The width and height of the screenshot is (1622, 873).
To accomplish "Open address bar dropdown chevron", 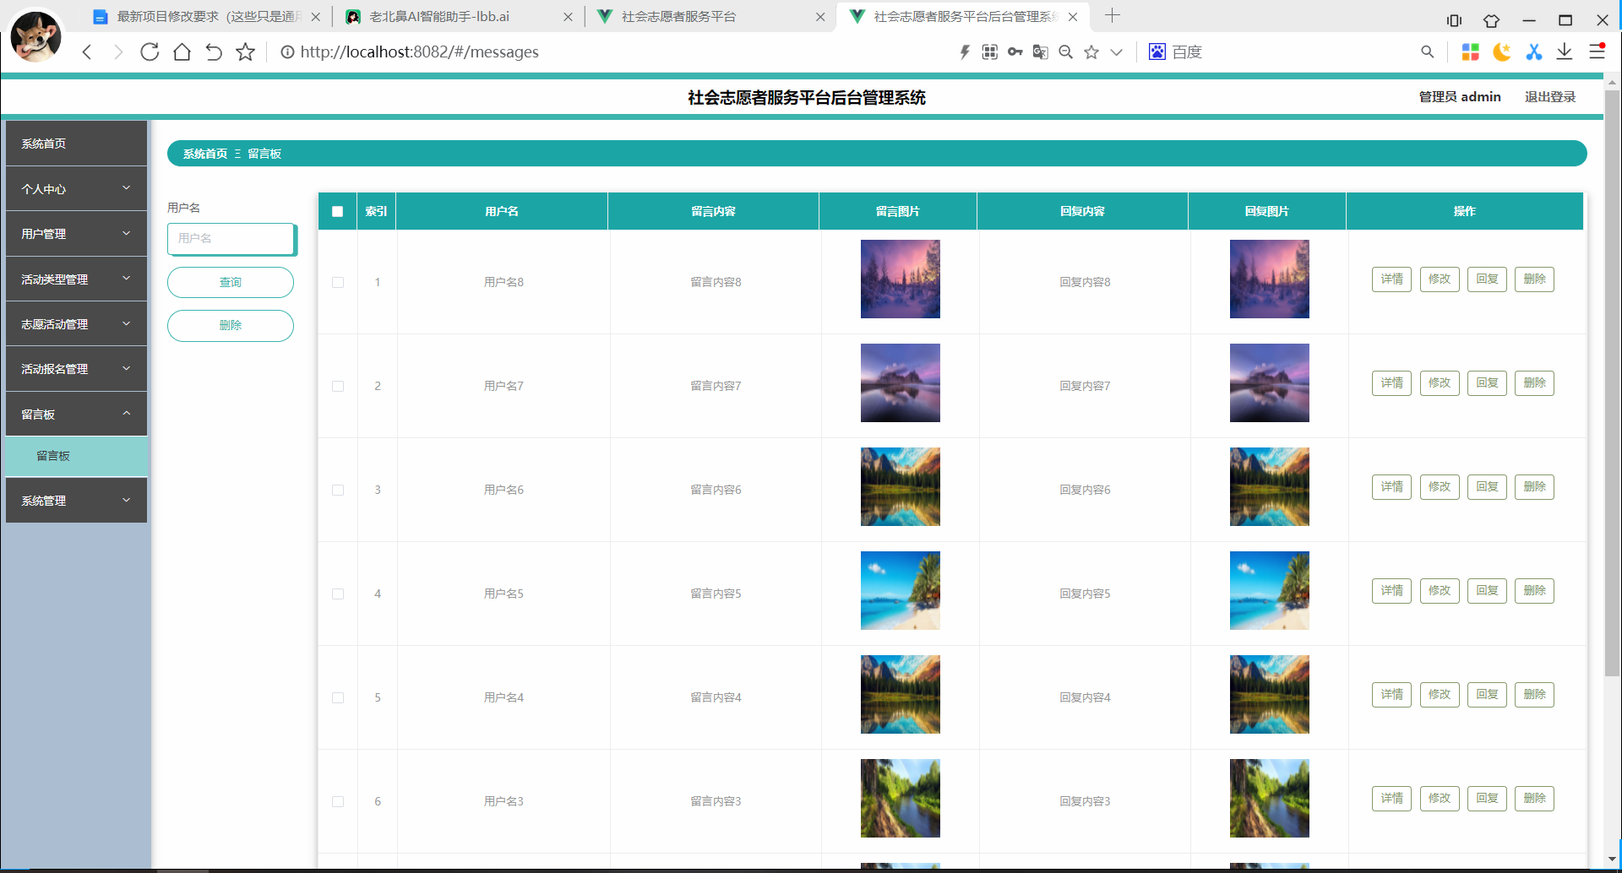I will pyautogui.click(x=1116, y=52).
